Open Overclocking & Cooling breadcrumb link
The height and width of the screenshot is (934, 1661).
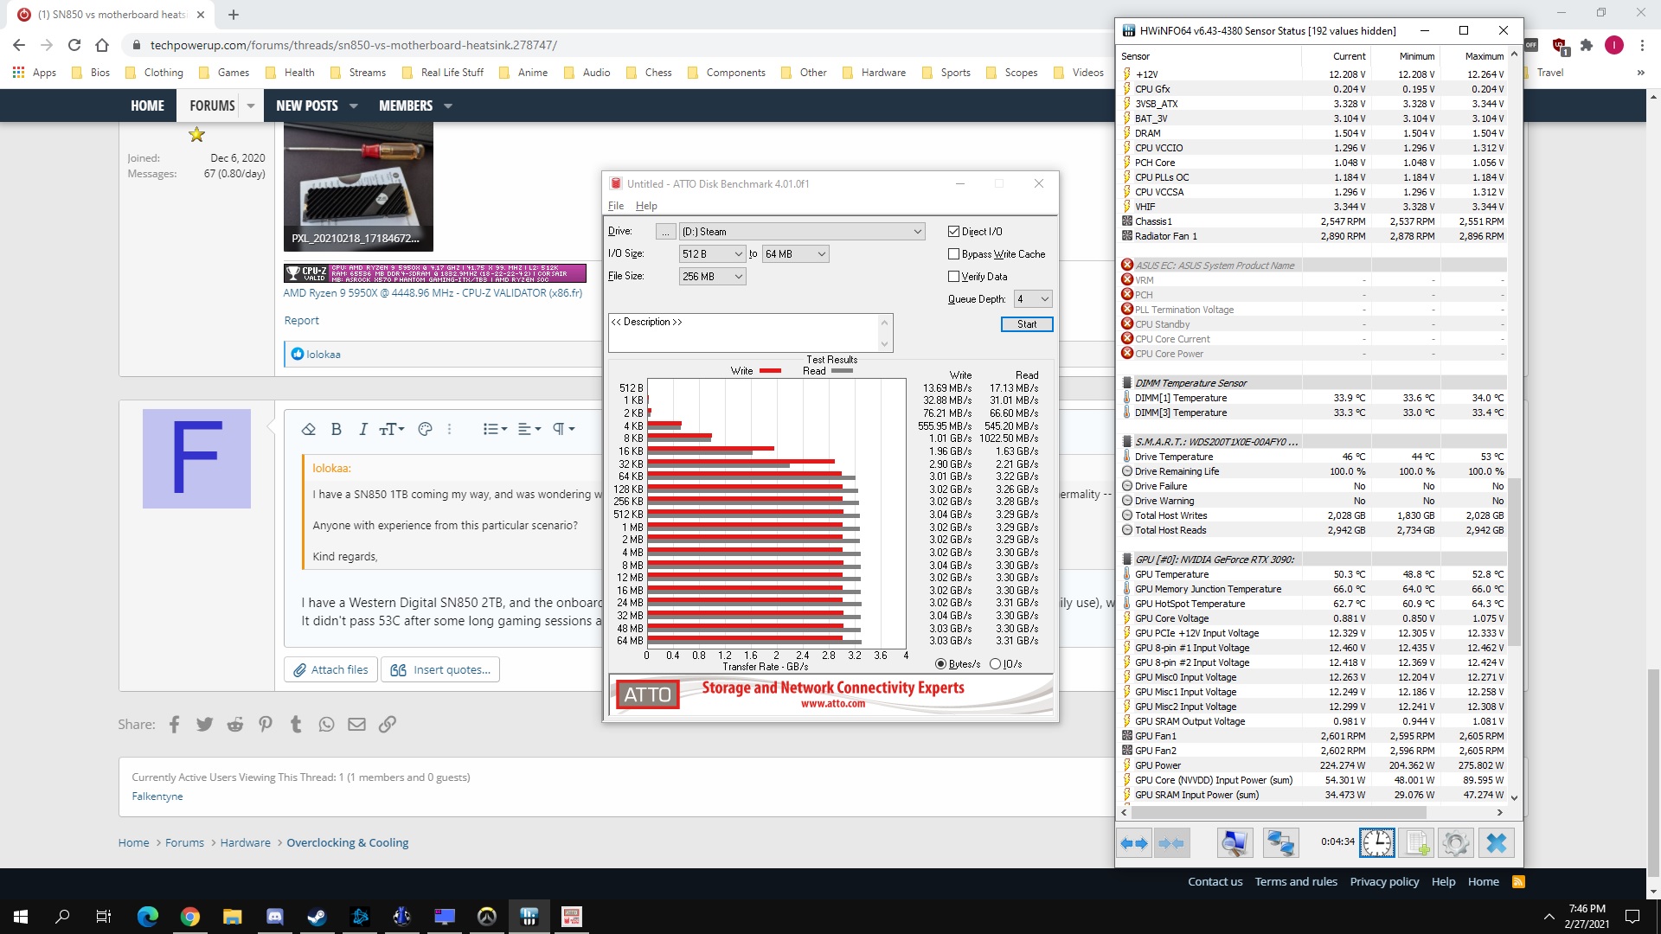pyautogui.click(x=348, y=843)
